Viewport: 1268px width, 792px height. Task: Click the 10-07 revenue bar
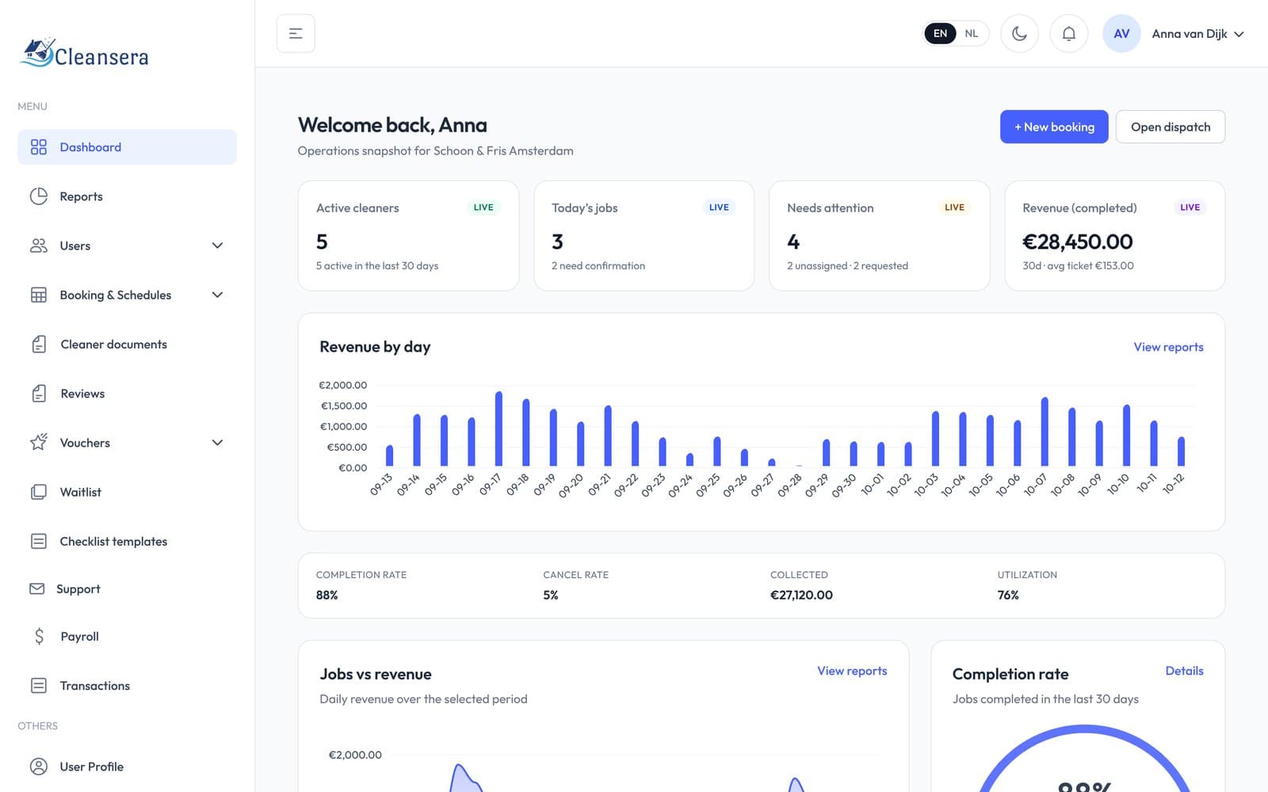tap(1045, 432)
